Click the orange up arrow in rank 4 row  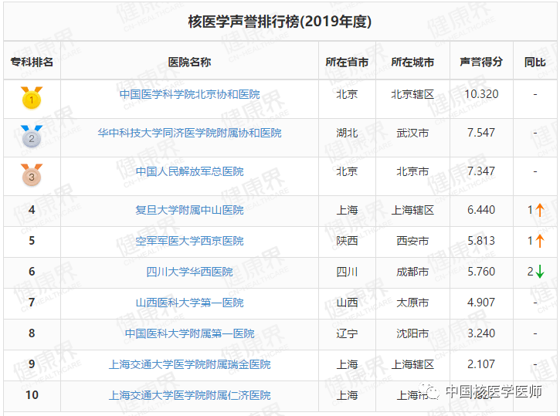click(540, 210)
